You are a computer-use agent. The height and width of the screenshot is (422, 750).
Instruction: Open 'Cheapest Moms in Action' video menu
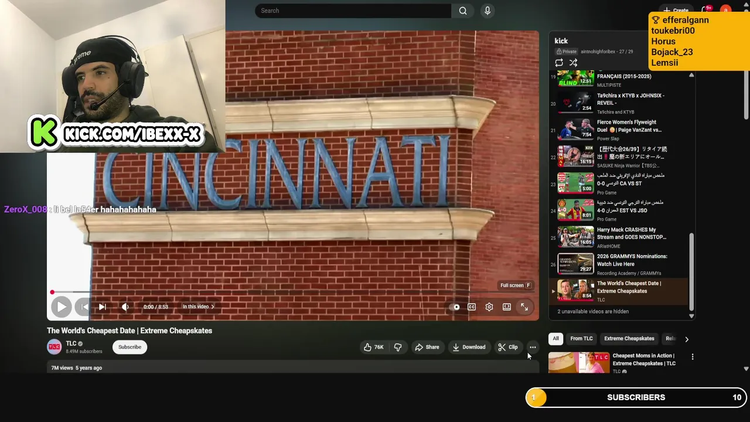(x=693, y=356)
